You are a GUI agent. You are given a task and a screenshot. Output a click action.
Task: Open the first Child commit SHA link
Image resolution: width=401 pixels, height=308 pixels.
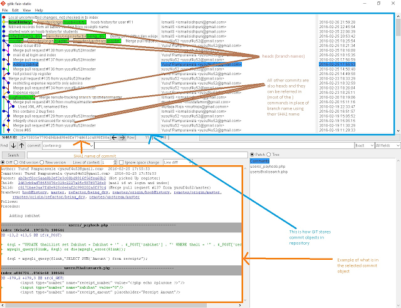point(62,183)
